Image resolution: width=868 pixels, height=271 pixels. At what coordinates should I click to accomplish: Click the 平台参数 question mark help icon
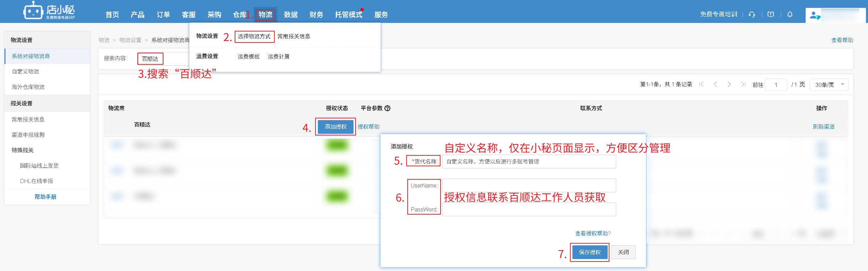pos(387,108)
